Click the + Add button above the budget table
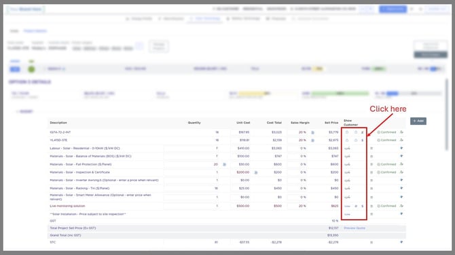This screenshot has height=255, width=455. (x=418, y=121)
